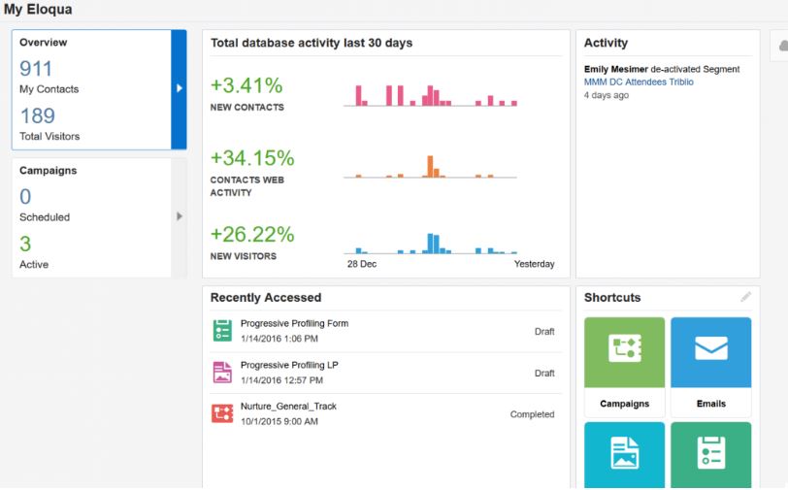This screenshot has width=788, height=490.
Task: Click the Total database activity heading
Action: [312, 43]
